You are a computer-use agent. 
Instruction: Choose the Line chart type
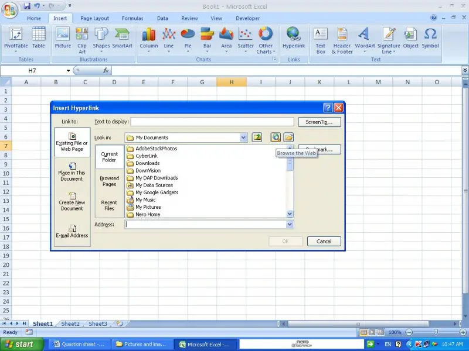pyautogui.click(x=169, y=40)
